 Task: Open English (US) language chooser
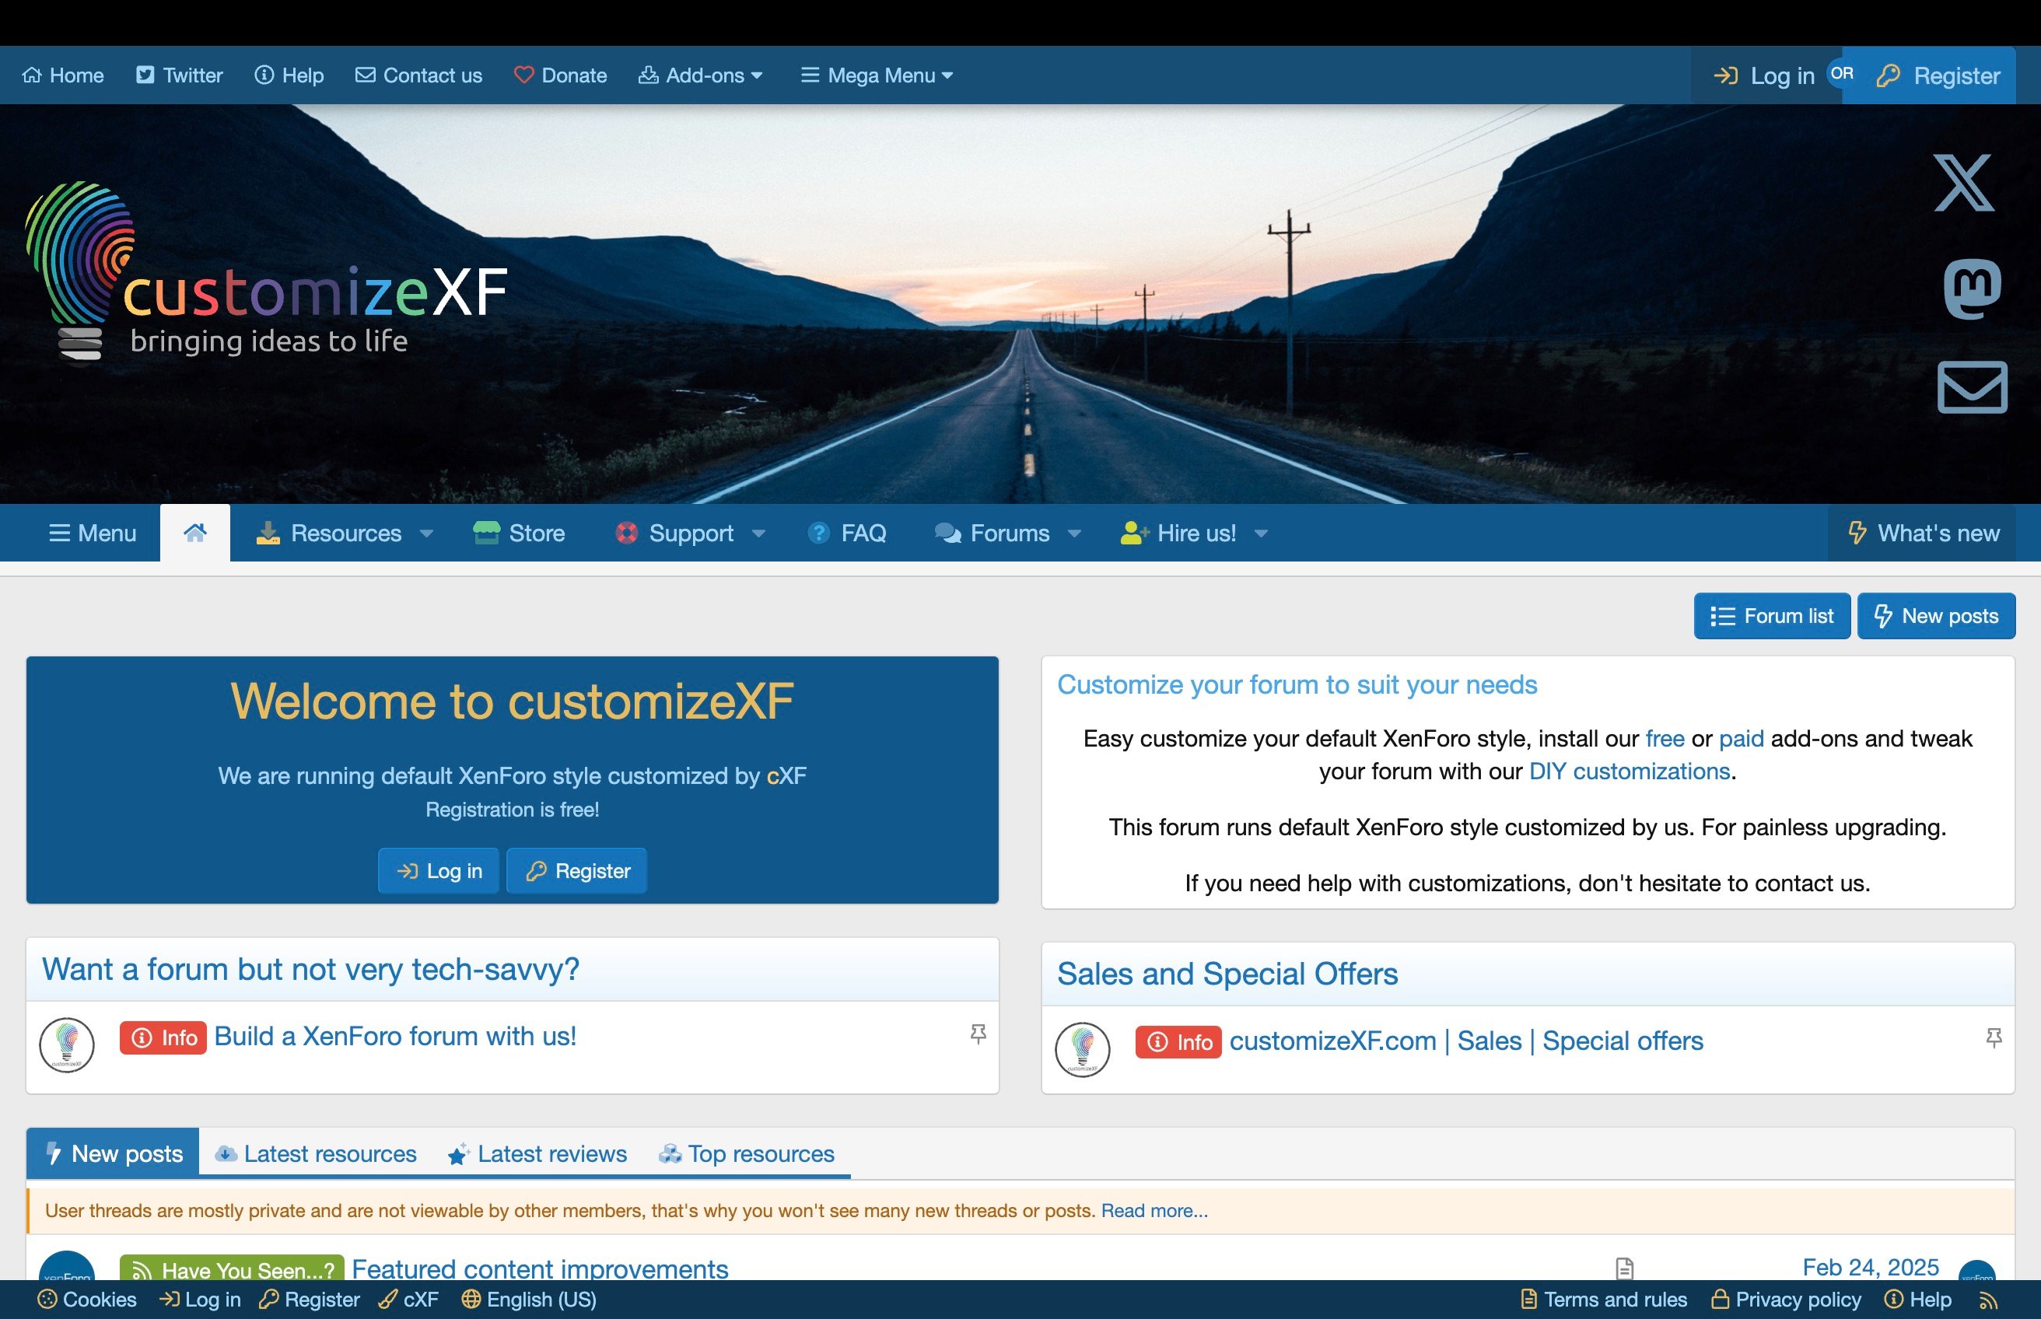(530, 1300)
